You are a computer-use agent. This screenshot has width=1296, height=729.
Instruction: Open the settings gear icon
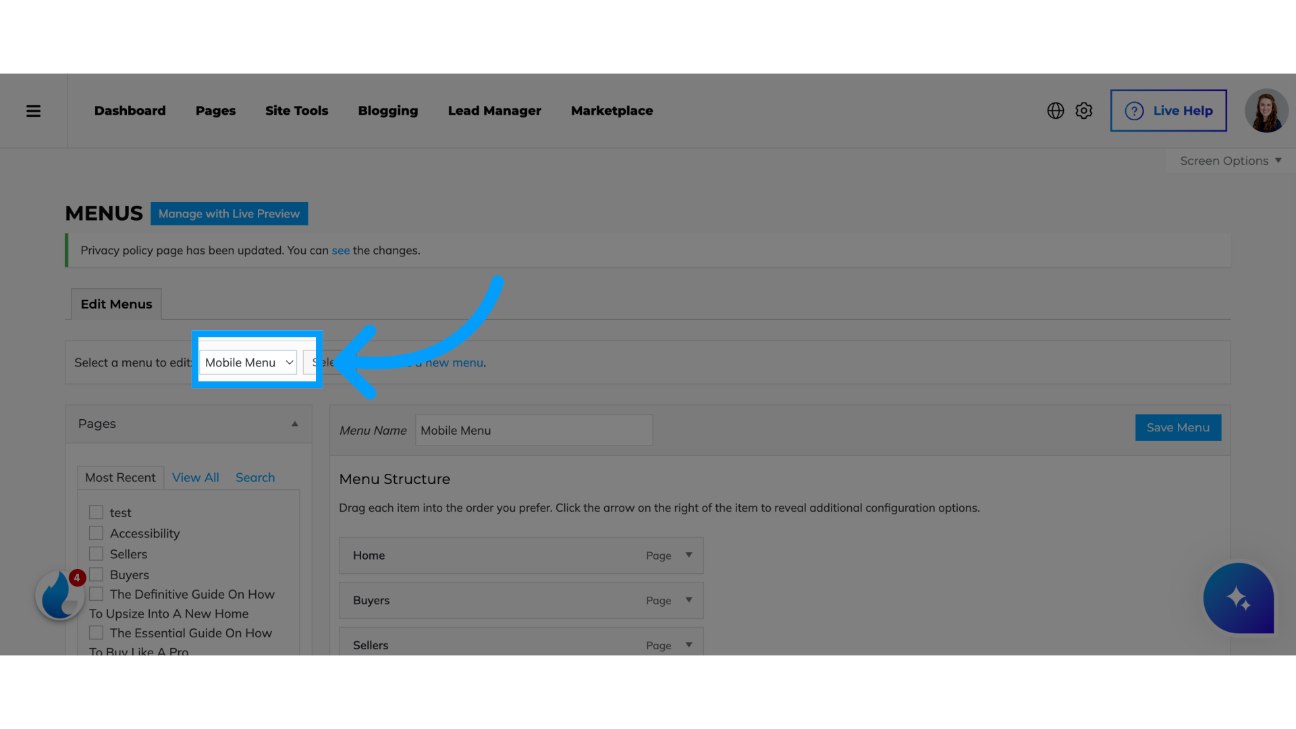click(1083, 111)
